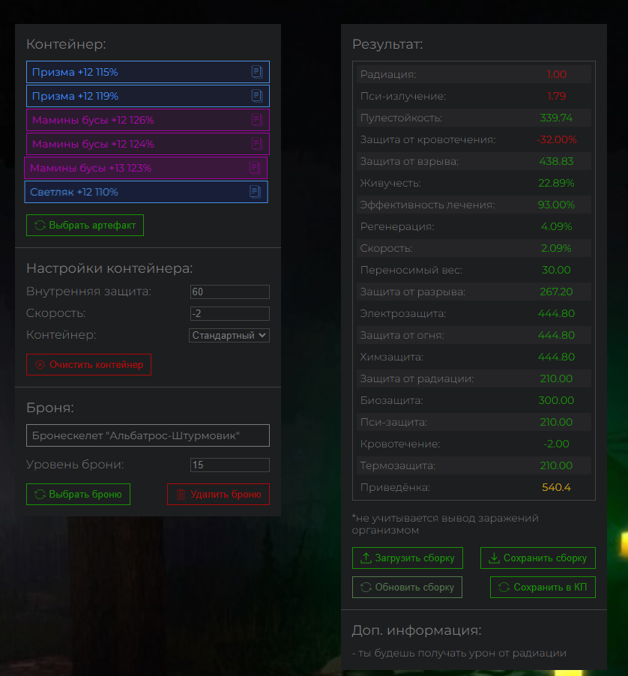Screen dimensions: 628x676
Task: Click the Регенерация value 4.09%
Action: [x=557, y=226]
